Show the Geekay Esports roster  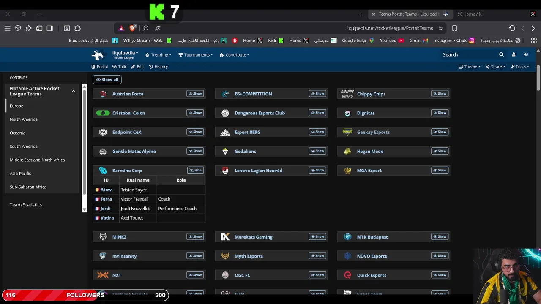pos(440,132)
